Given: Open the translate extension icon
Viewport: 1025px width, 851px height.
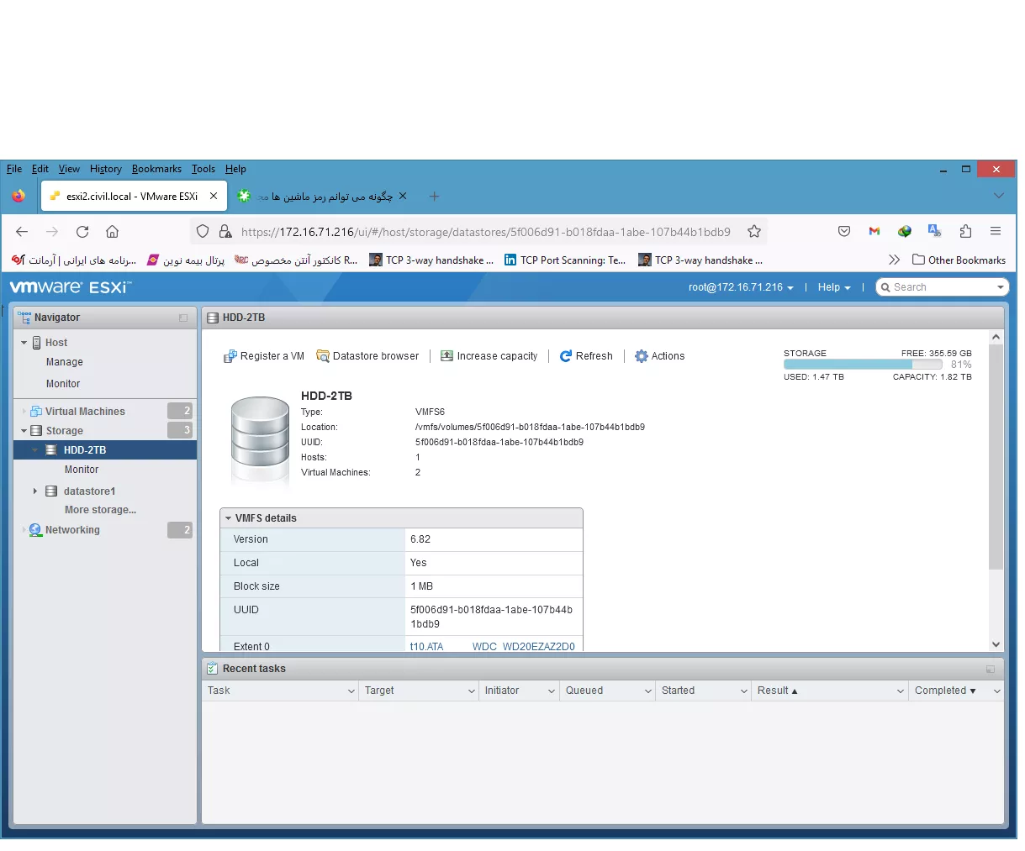Looking at the screenshot, I should pos(934,231).
